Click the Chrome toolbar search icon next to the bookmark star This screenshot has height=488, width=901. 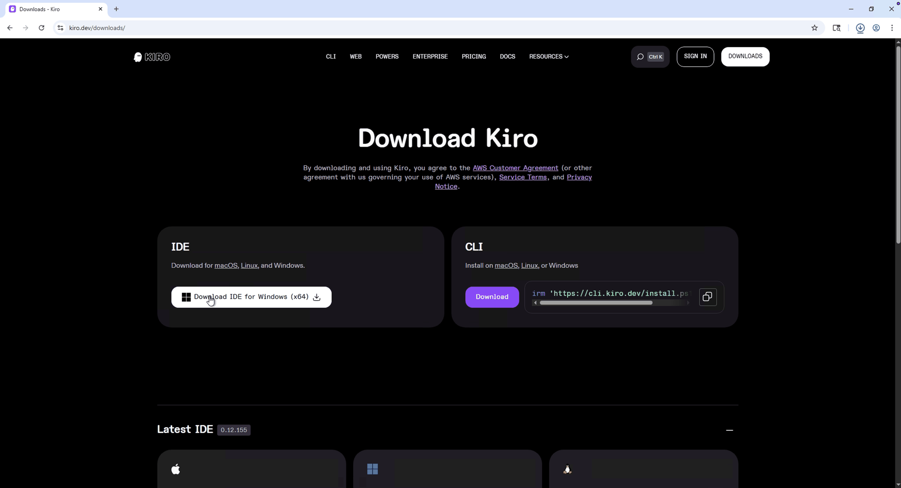click(x=837, y=28)
